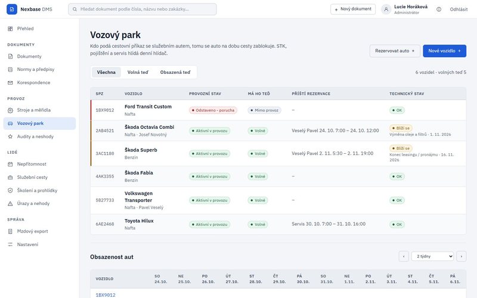The width and height of the screenshot is (477, 298).
Task: Select the Škoda Fabia vehicle name
Action: coord(139,173)
